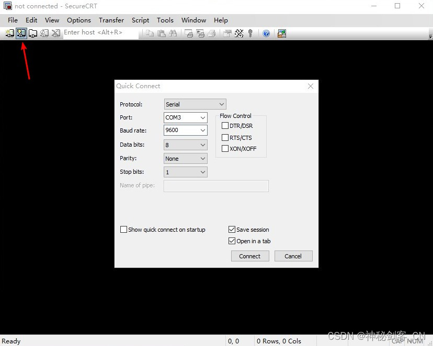
Task: Open the File menu
Action: pos(13,20)
